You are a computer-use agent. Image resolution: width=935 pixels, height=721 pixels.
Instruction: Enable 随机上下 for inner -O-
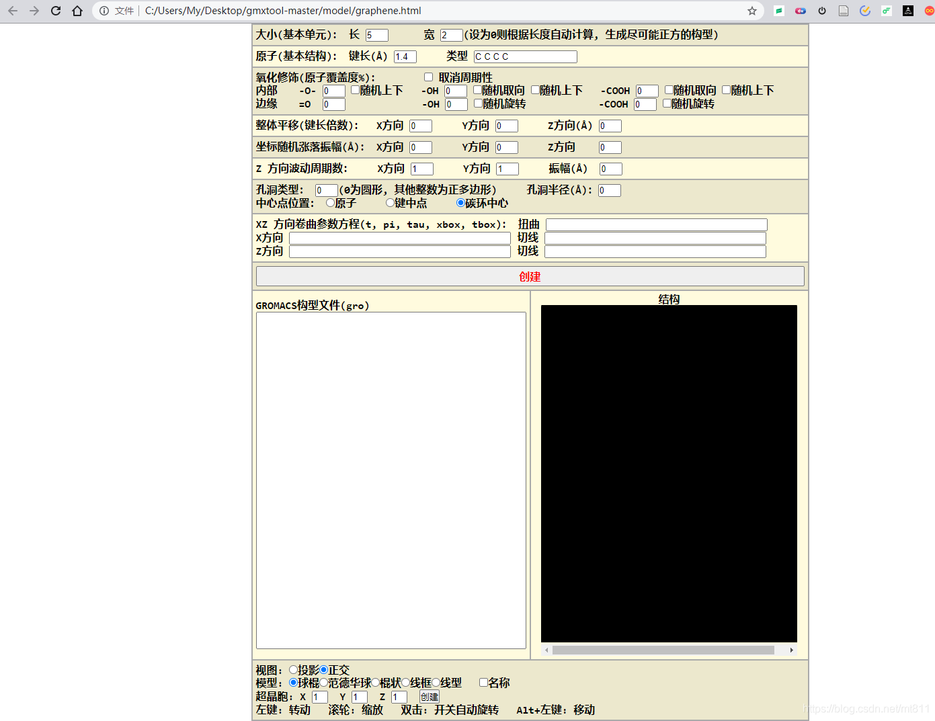[x=355, y=90]
